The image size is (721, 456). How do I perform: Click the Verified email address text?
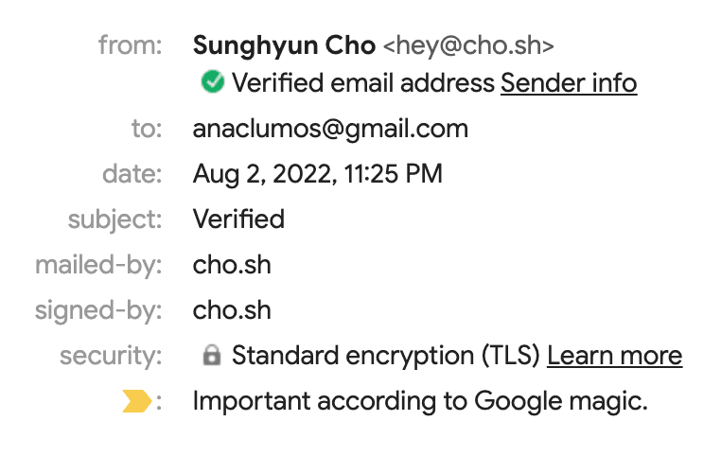(x=363, y=83)
